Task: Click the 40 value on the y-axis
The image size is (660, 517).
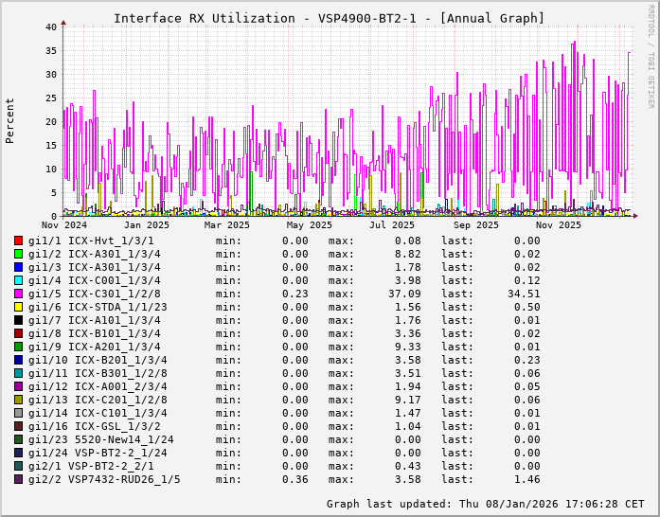Action: 50,27
